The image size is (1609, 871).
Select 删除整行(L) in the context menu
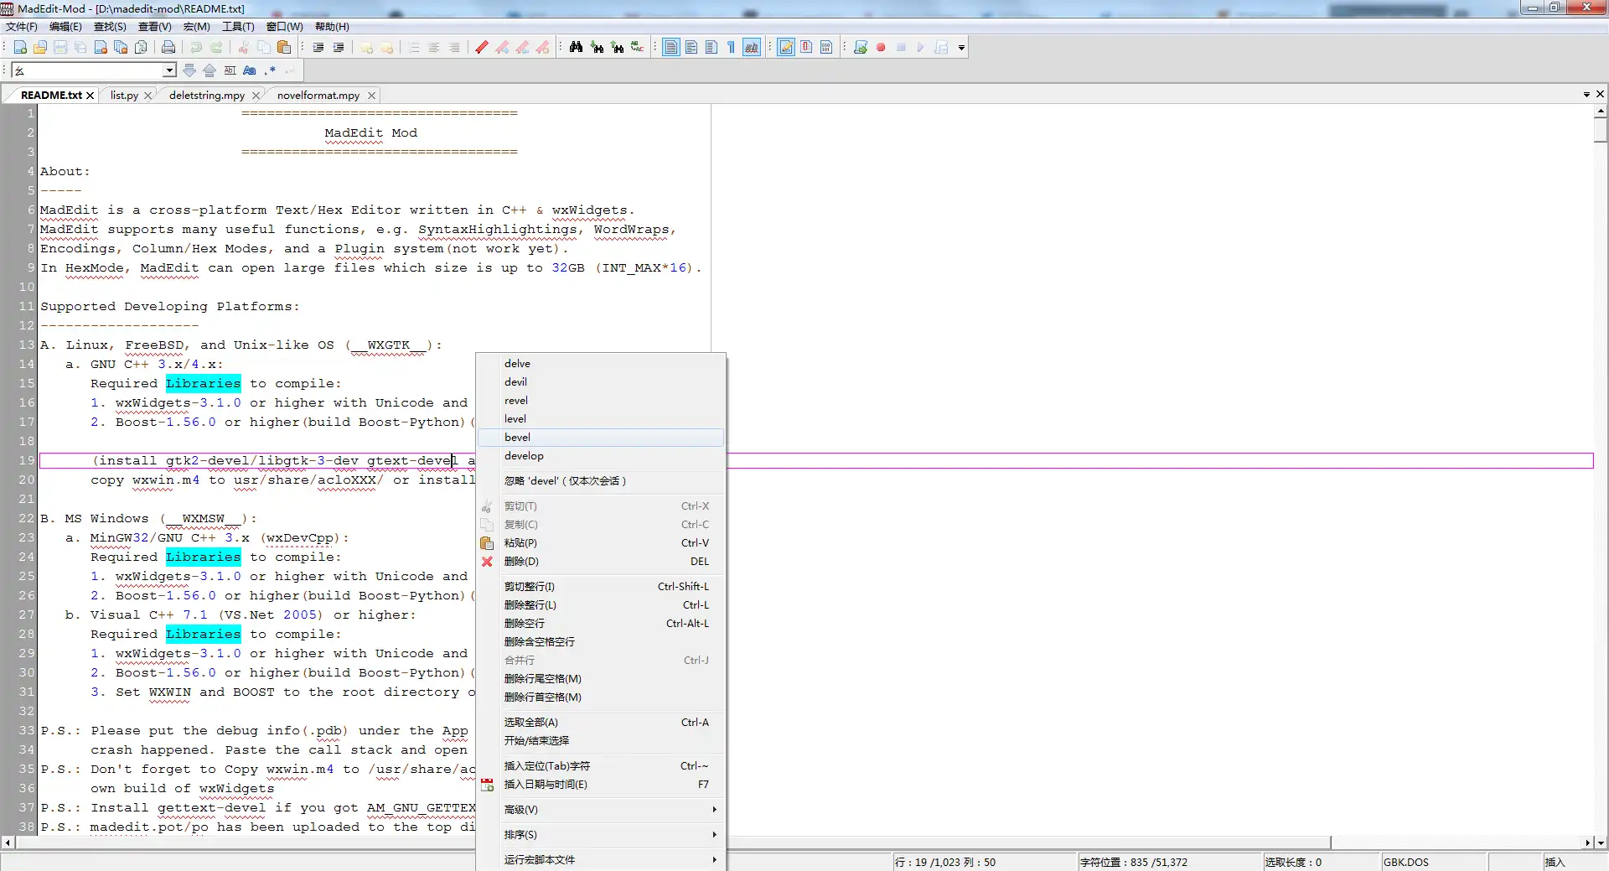point(600,605)
